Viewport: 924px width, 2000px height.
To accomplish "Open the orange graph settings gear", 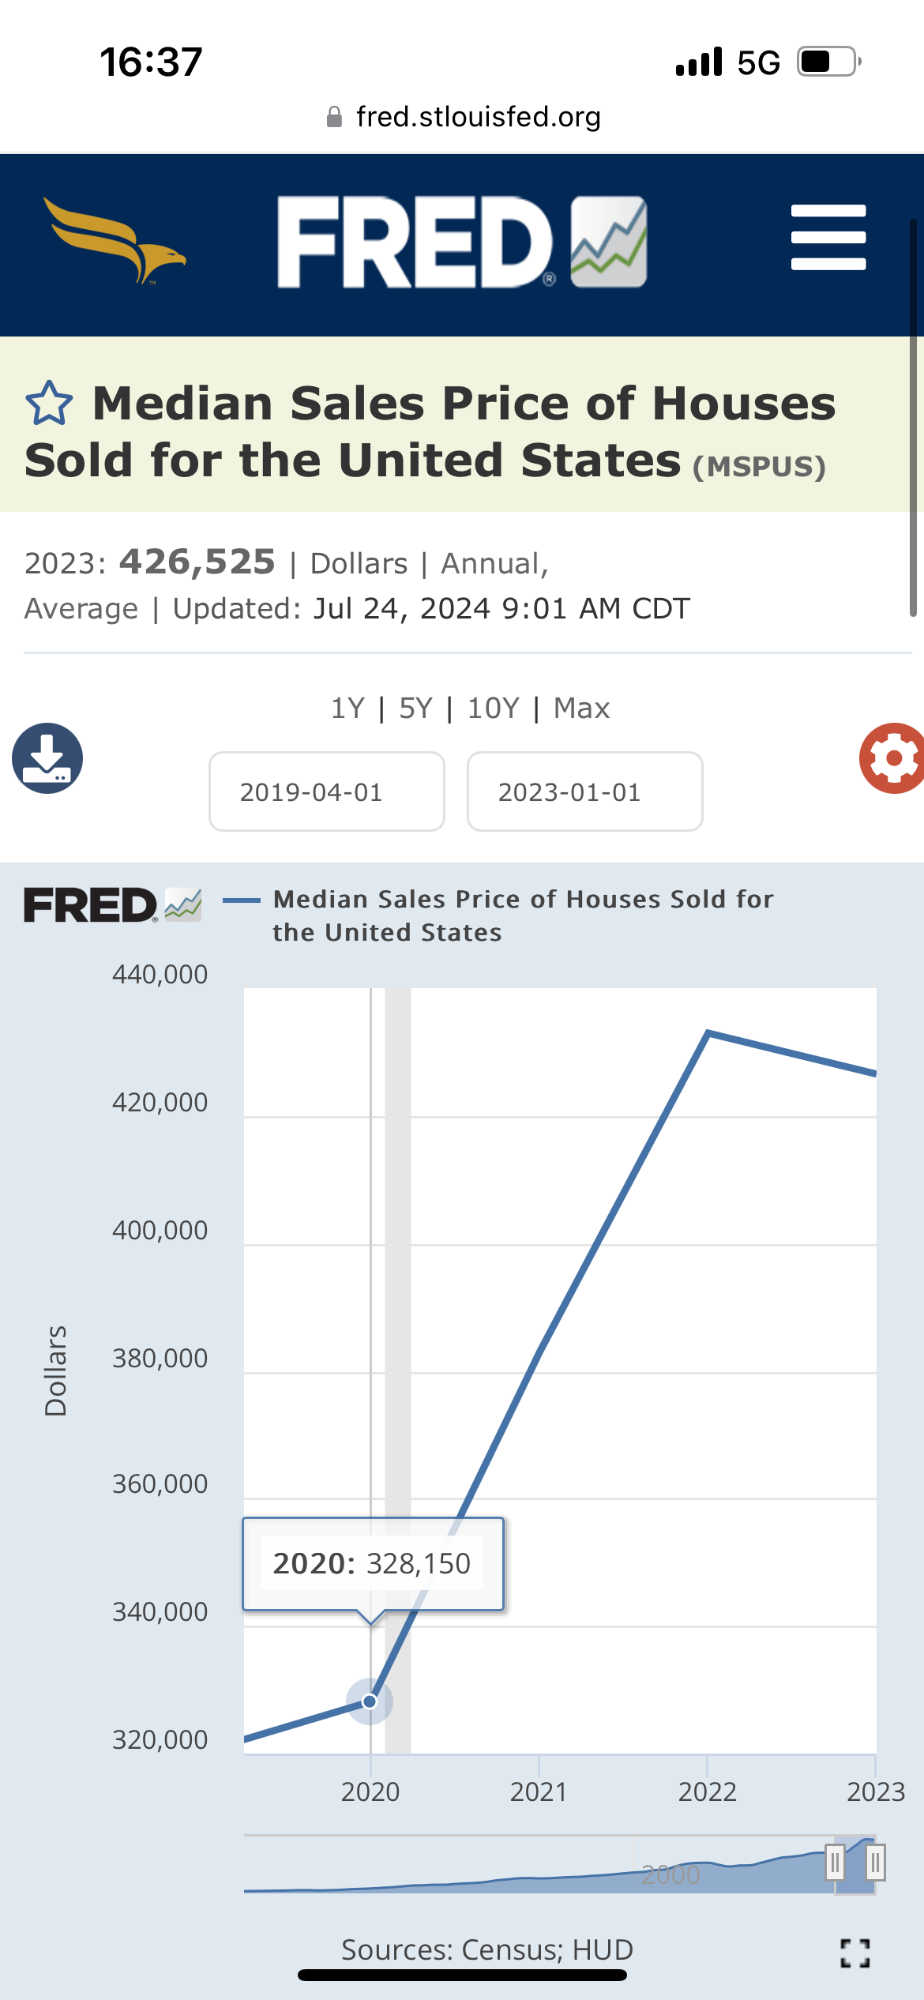I will 892,758.
